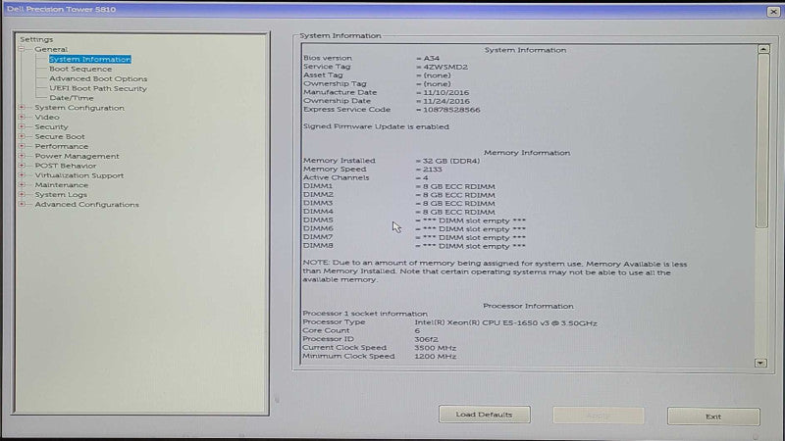
Task: Expand the Video node toggle
Action: 22,117
